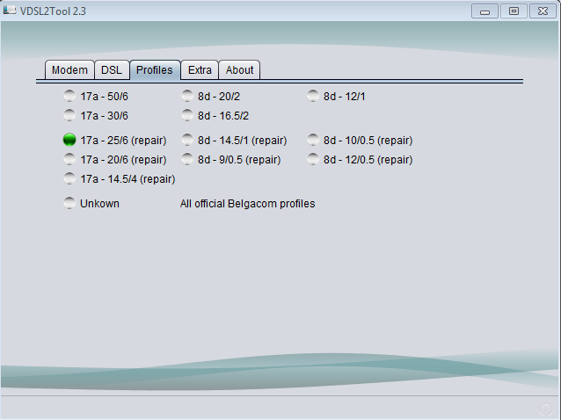Pick 8d - 14.5/1 (repair) profile
Viewport: 561px width, 420px height.
(x=187, y=140)
